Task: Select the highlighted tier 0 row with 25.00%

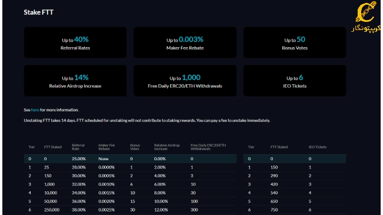Action: click(130, 159)
